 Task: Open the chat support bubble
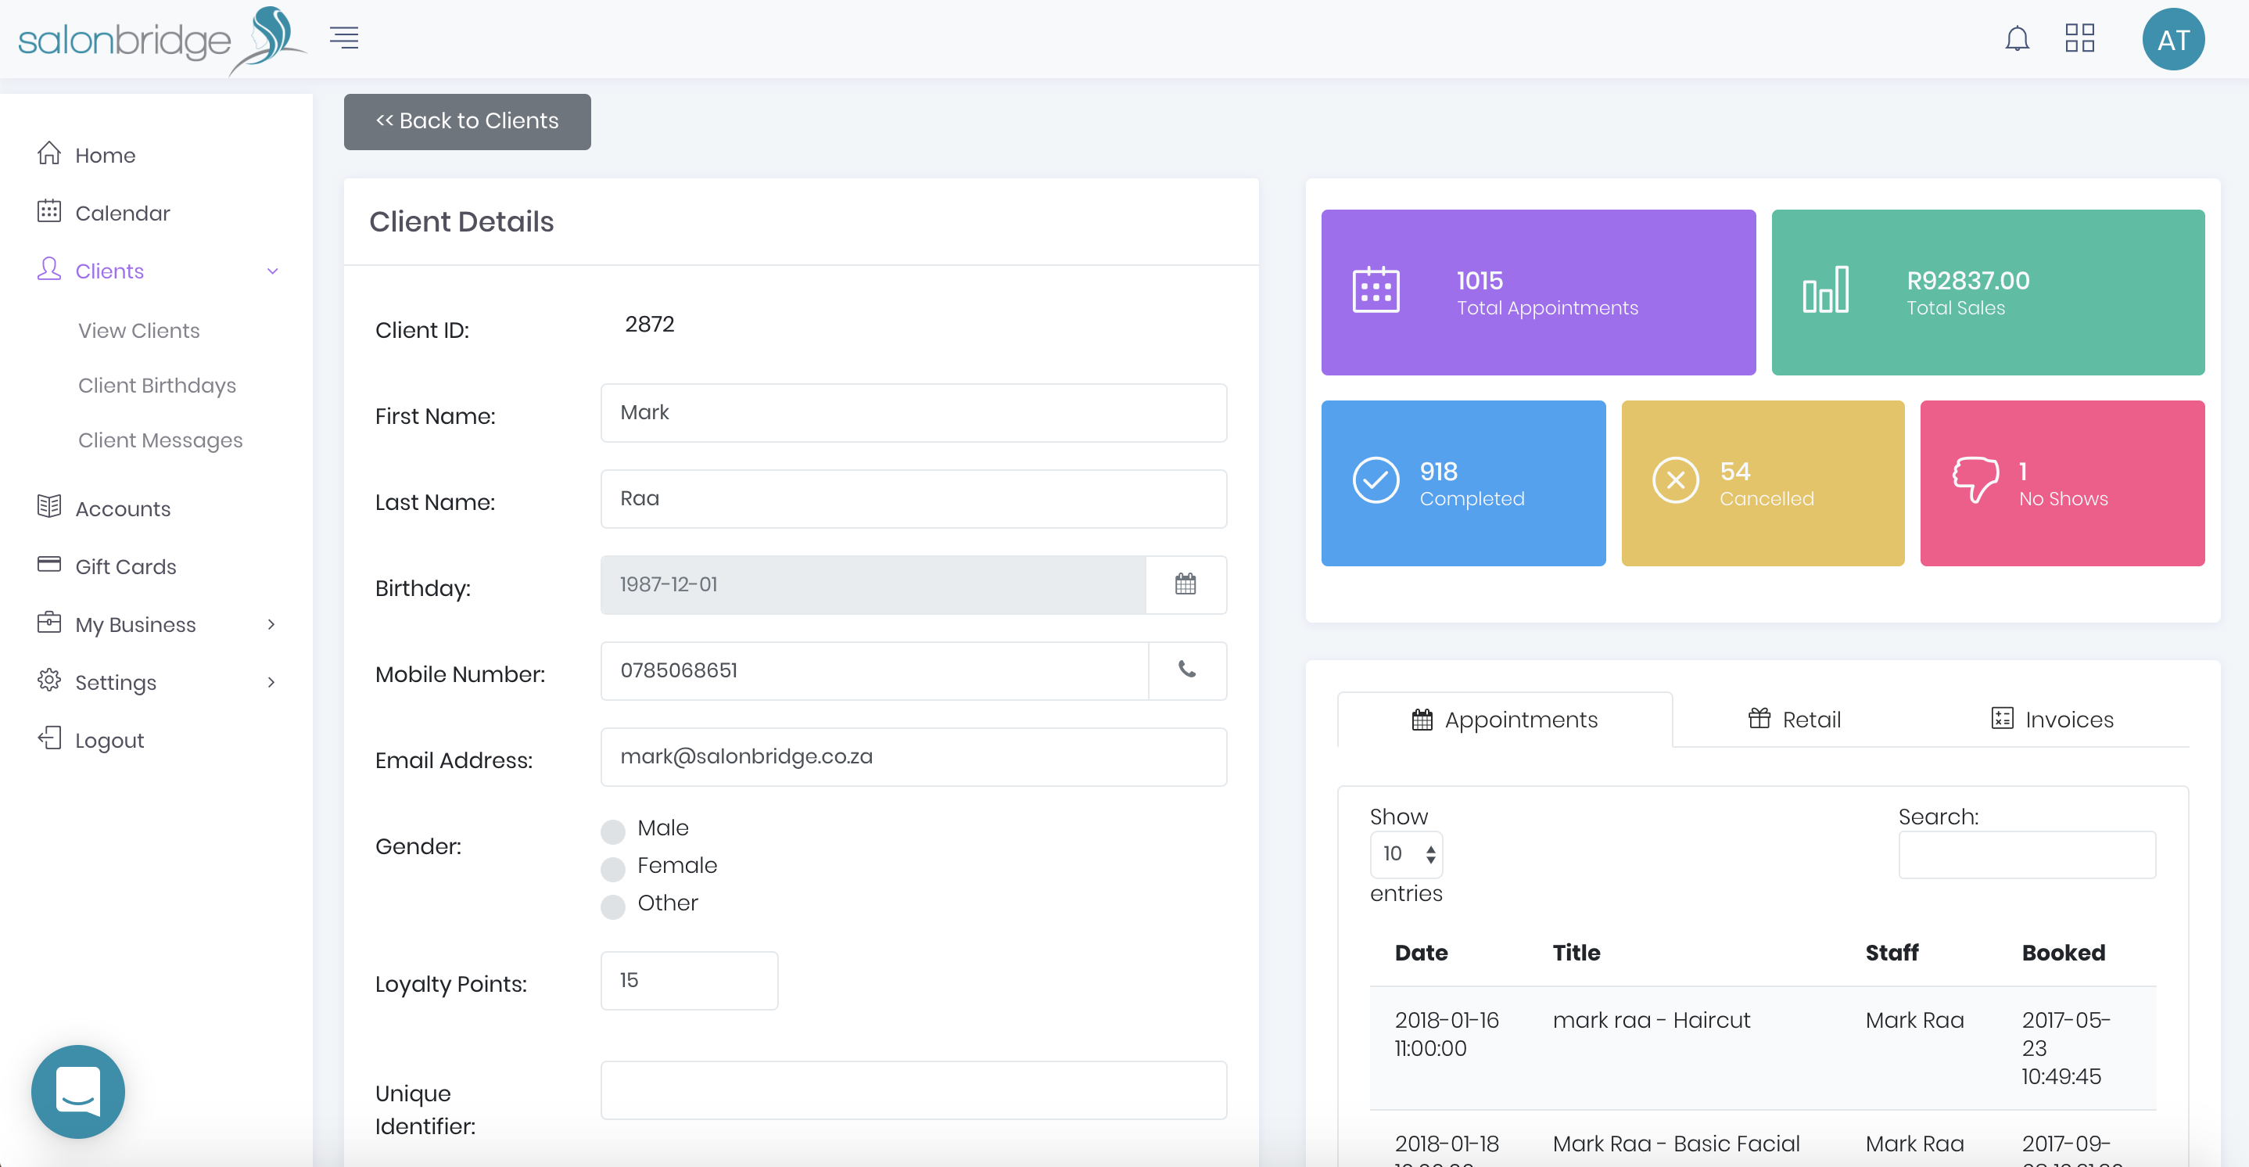[77, 1091]
